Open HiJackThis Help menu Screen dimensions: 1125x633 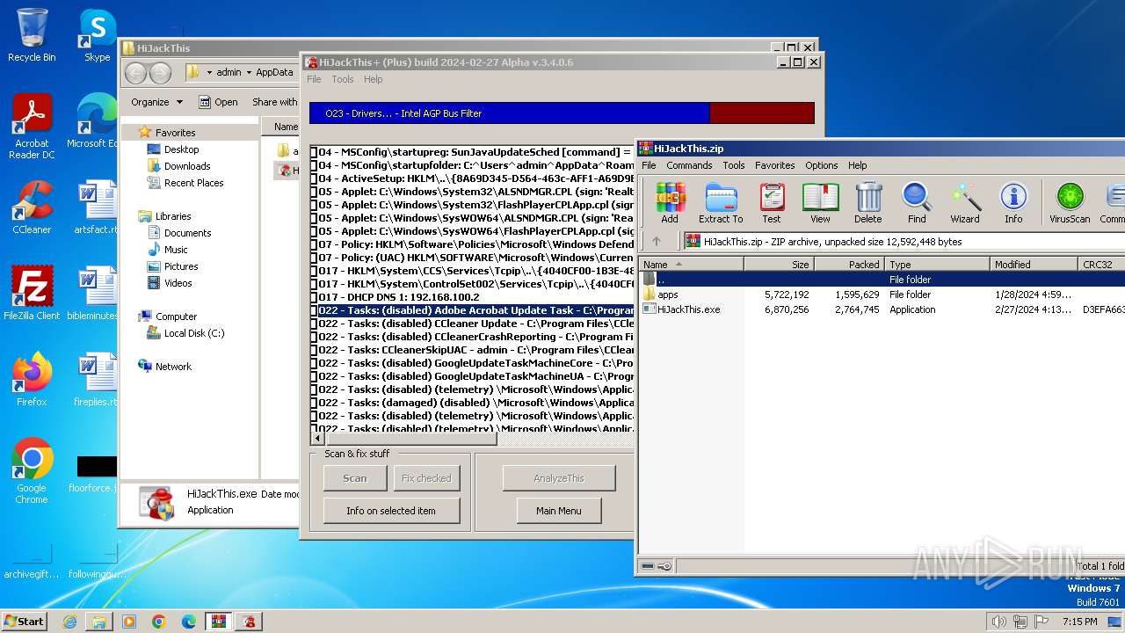(374, 79)
